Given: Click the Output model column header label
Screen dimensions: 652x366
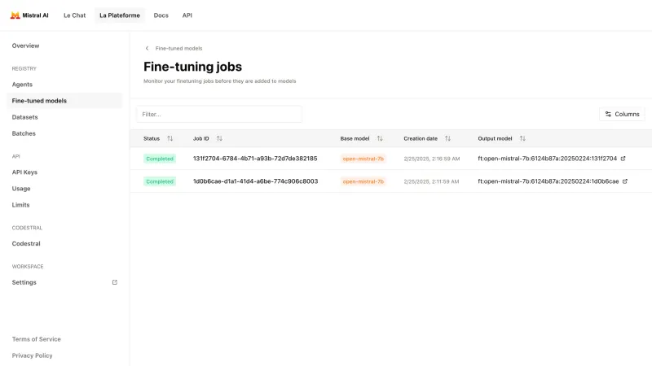Looking at the screenshot, I should (x=495, y=138).
